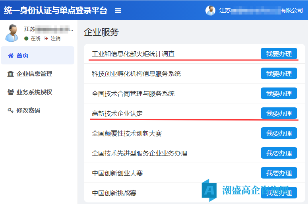Click the sidebar profile avatar picture
The width and height of the screenshot is (308, 204).
[x=12, y=33]
